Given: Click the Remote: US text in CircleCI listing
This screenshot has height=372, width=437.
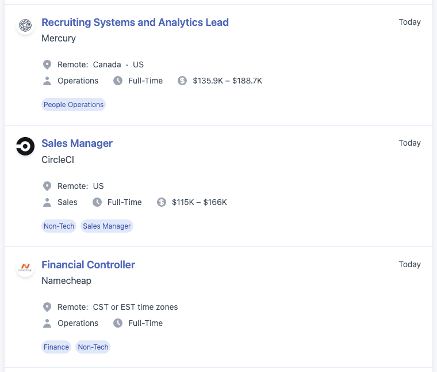Looking at the screenshot, I should 80,186.
